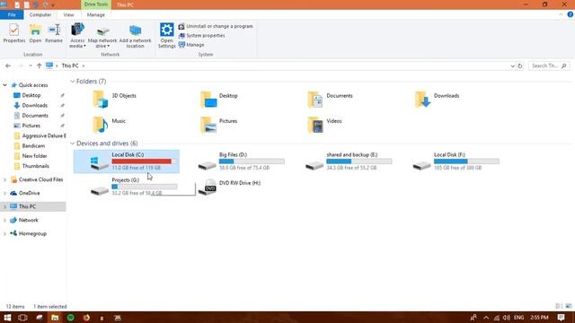Screen dimensions: 575x323
Task: Select the 3D Objects folder icon
Action: pyautogui.click(x=100, y=100)
